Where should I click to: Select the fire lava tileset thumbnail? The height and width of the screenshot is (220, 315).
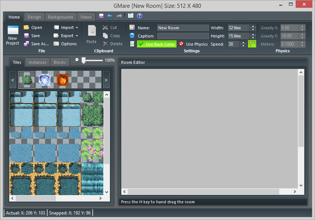(x=63, y=80)
